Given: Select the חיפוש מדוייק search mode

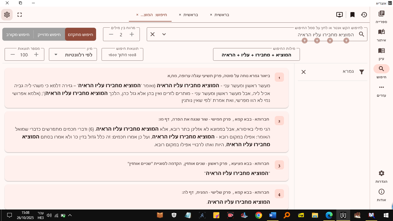Looking at the screenshot, I should click(49, 34).
